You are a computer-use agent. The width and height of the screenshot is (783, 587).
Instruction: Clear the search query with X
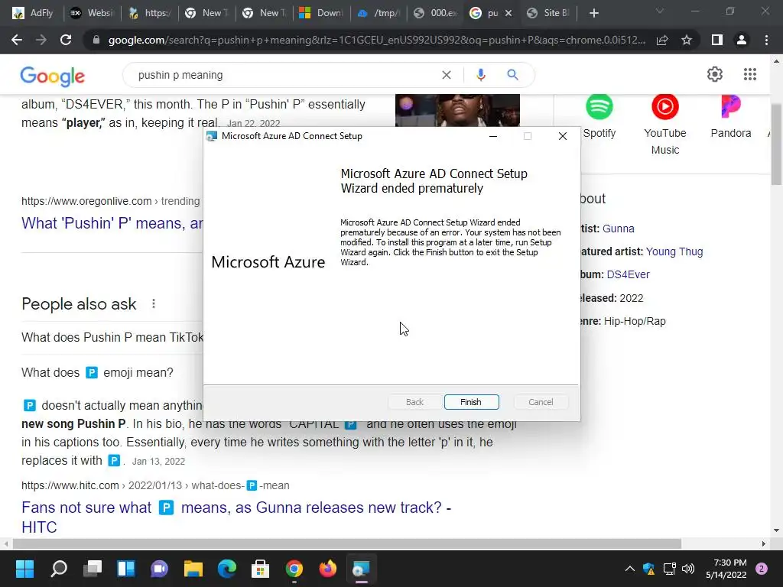click(447, 75)
